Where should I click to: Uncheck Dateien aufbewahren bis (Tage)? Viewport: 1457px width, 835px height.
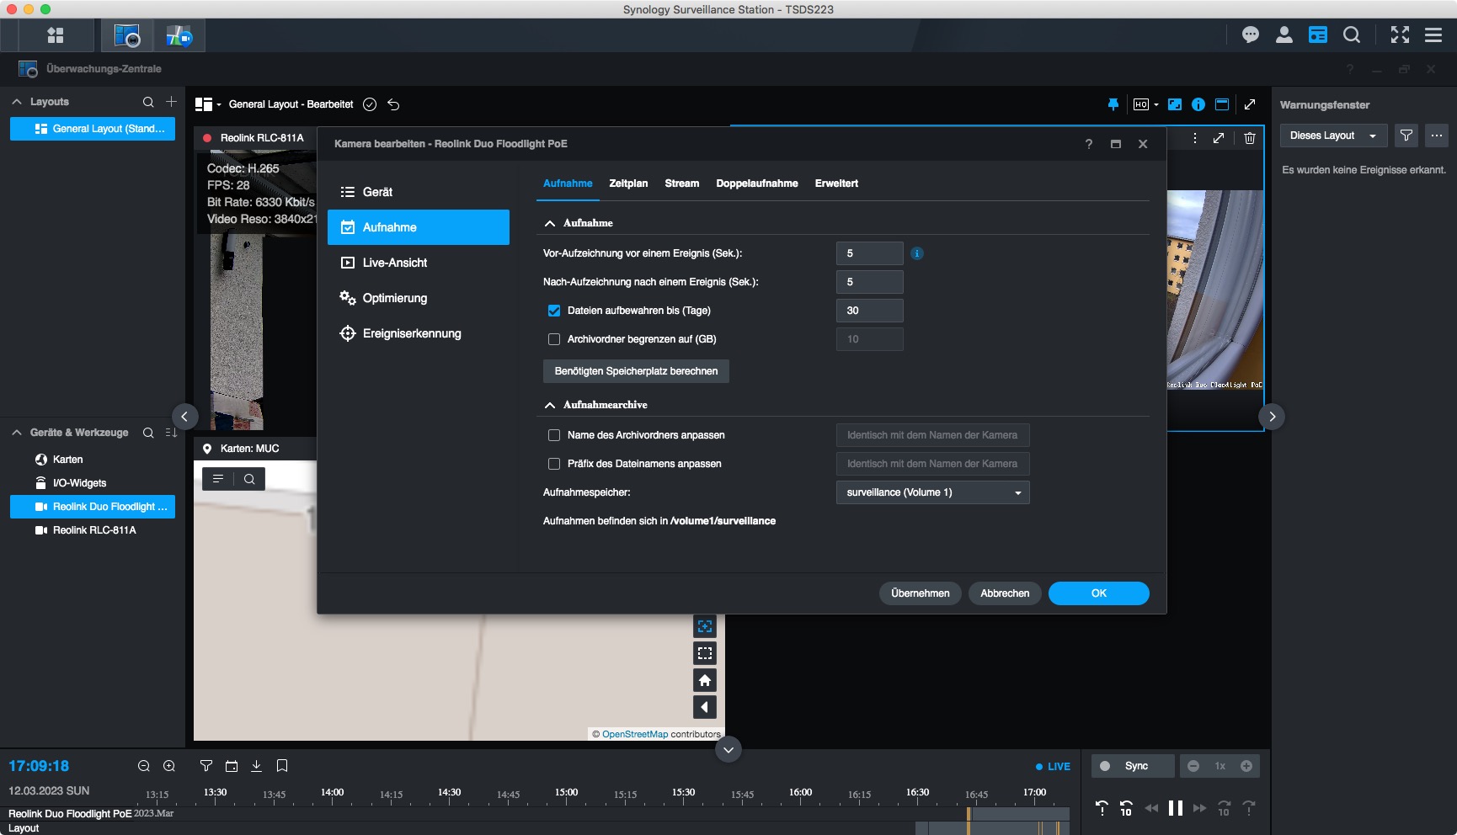[x=554, y=311]
